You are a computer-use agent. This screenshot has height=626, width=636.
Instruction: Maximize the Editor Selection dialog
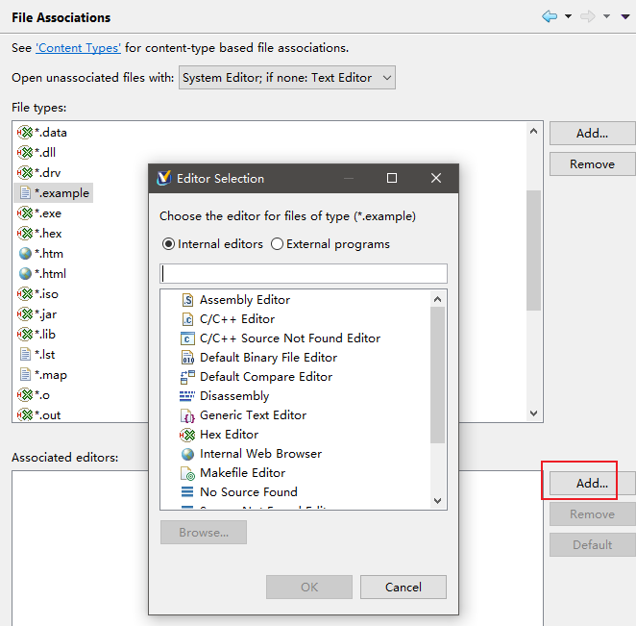tap(392, 178)
